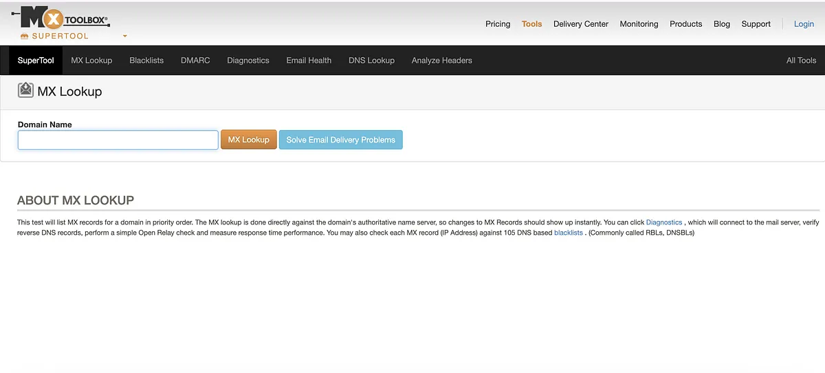825x373 pixels.
Task: Open the Pricing page
Action: tap(498, 23)
